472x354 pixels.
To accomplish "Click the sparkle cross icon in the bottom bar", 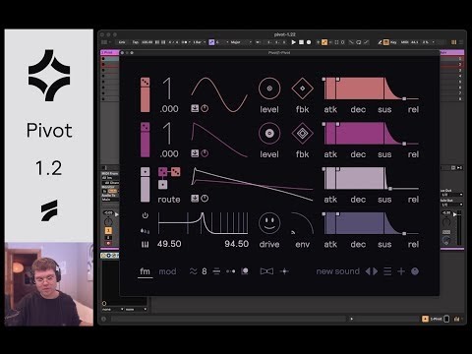I will tap(284, 271).
